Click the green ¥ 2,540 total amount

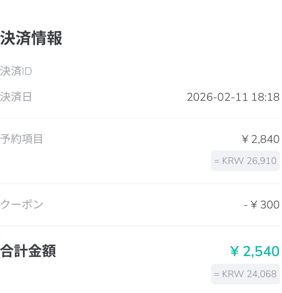[x=255, y=251]
